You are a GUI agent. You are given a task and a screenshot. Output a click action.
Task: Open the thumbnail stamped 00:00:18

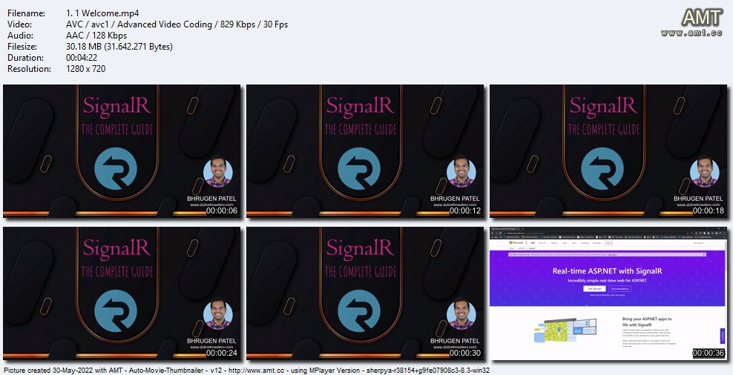pyautogui.click(x=608, y=151)
